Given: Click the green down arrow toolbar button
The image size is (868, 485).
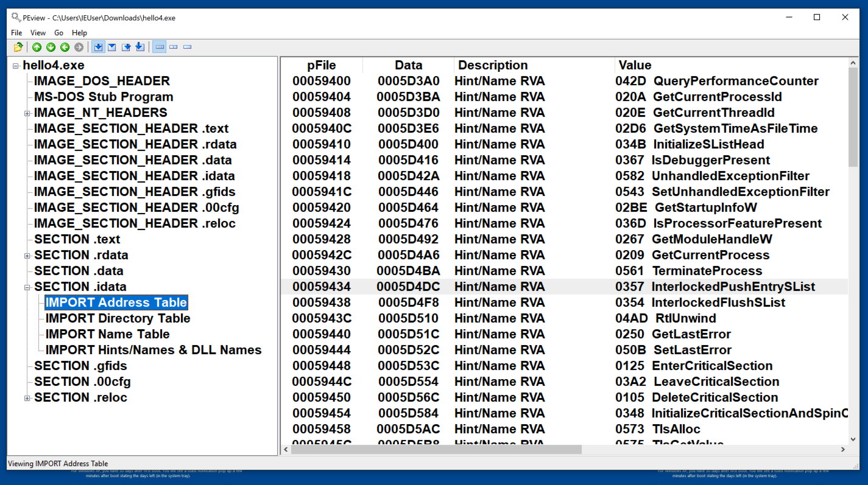Looking at the screenshot, I should click(x=51, y=47).
